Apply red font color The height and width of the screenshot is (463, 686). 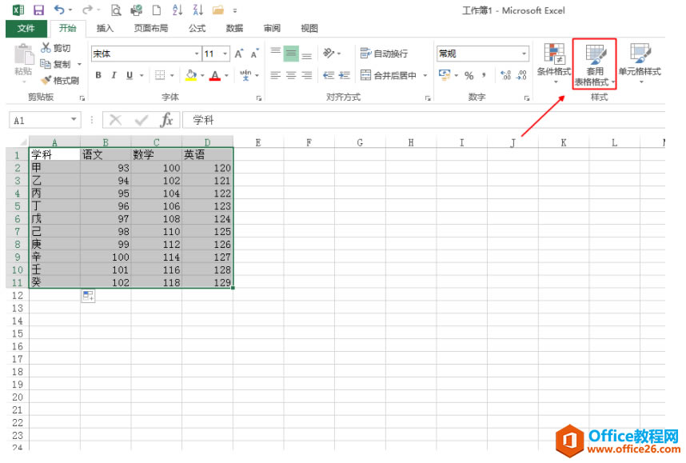click(x=215, y=75)
